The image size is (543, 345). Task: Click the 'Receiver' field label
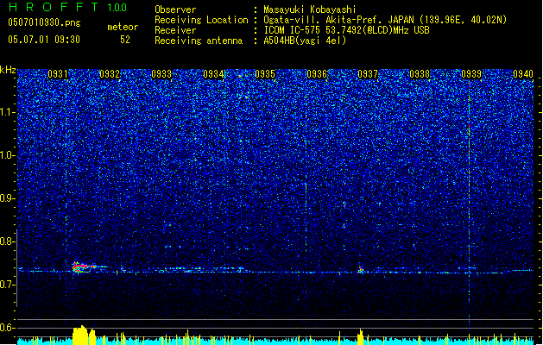[x=175, y=30]
